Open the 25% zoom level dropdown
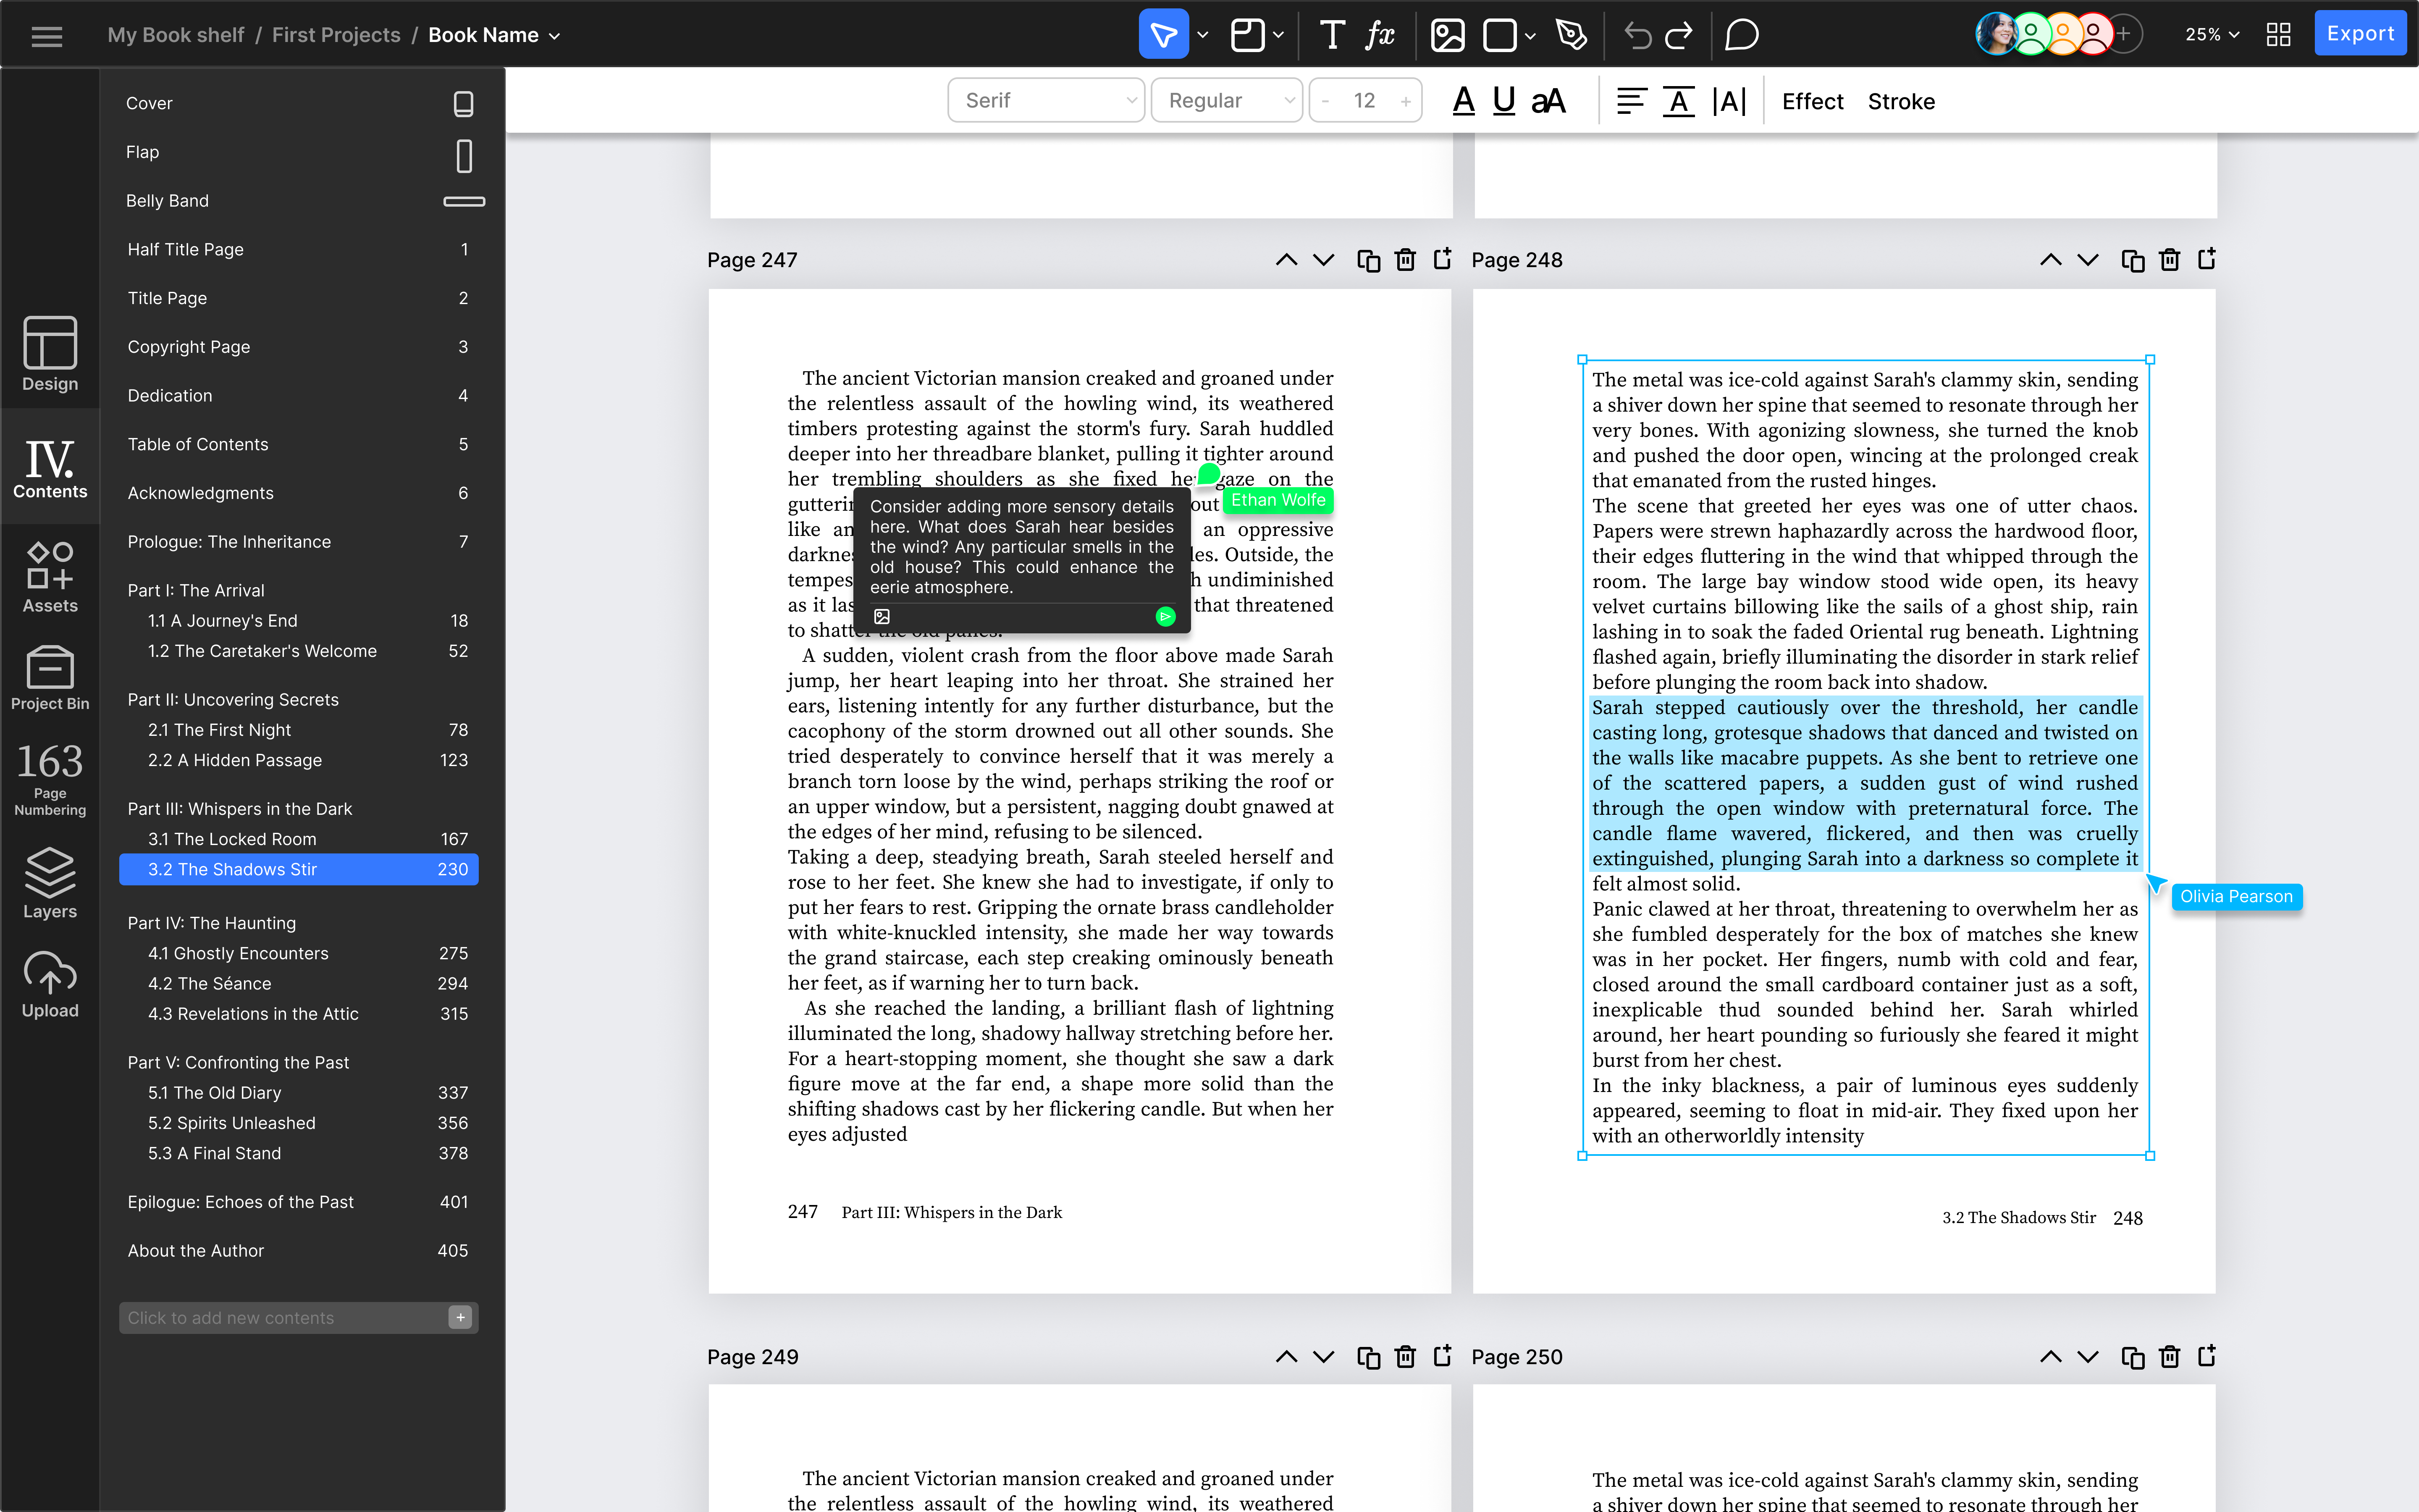 [x=2211, y=35]
